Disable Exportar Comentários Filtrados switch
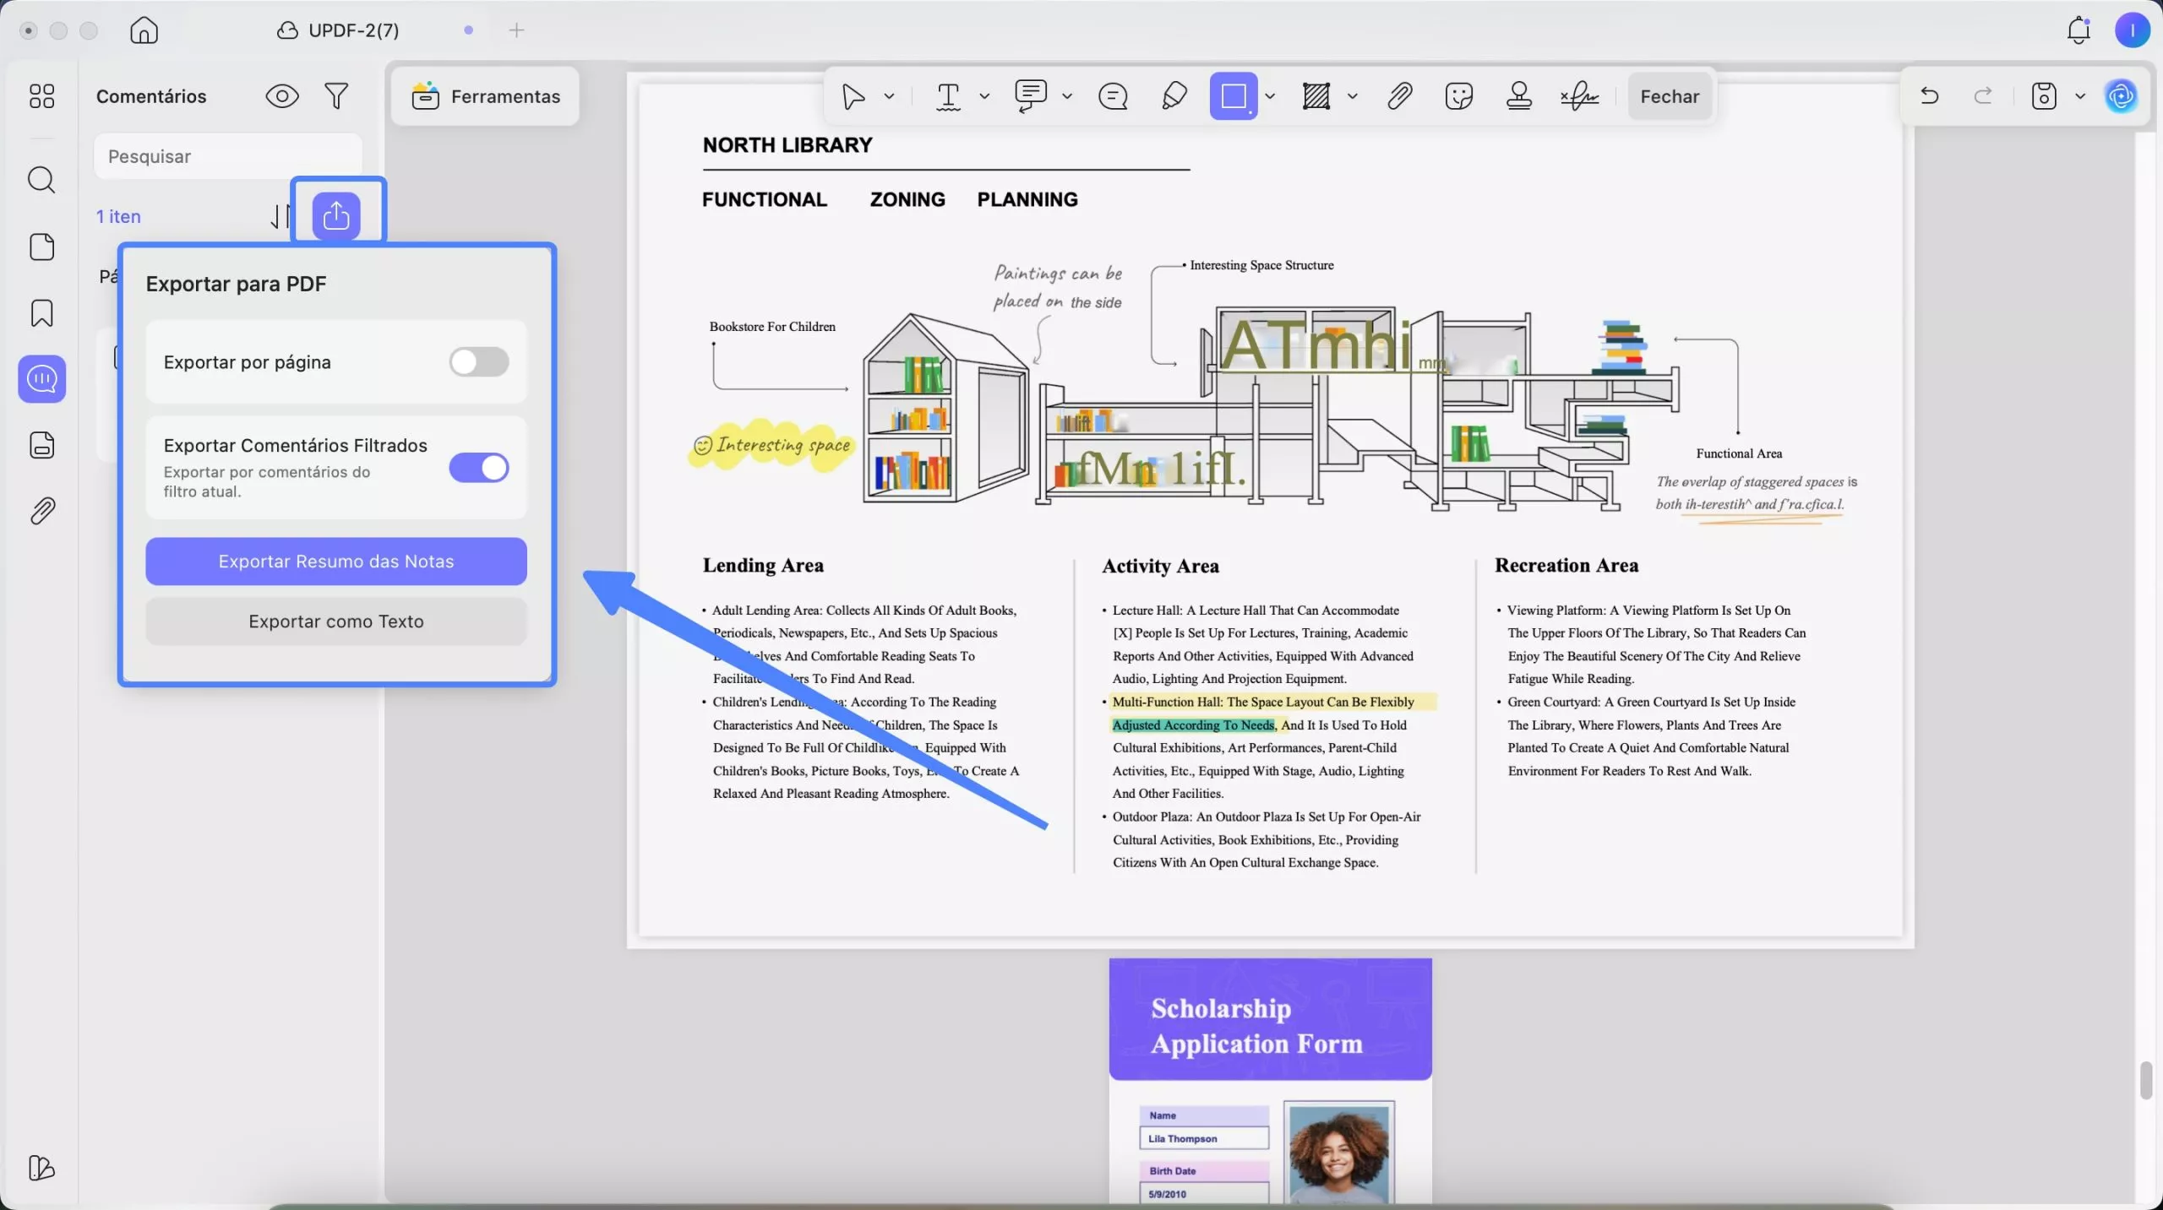The width and height of the screenshot is (2163, 1210). pyautogui.click(x=479, y=468)
